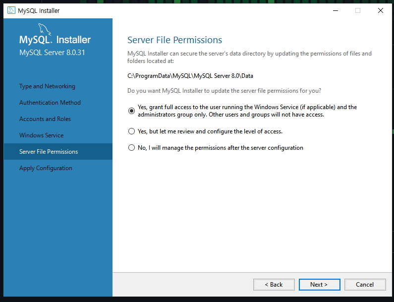394x302 pixels.
Task: Click the MySQL Installer title bar icon
Action: (x=11, y=10)
